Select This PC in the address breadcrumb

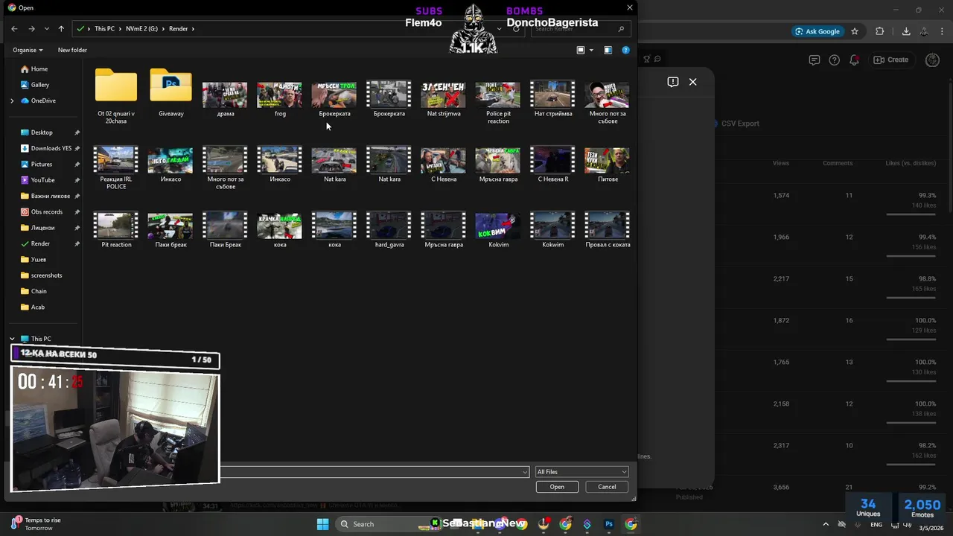104,28
